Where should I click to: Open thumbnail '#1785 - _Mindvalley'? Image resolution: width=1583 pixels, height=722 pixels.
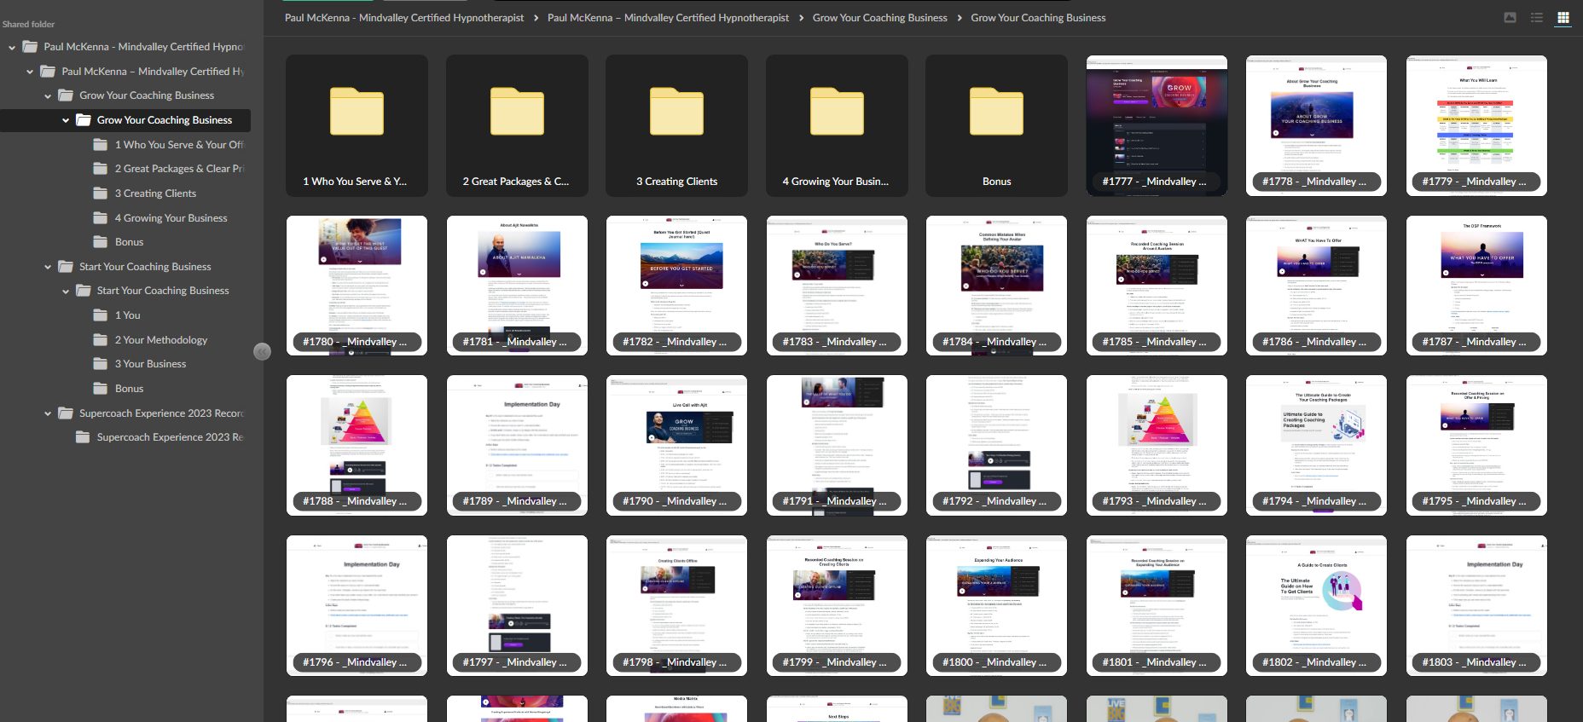click(x=1157, y=286)
